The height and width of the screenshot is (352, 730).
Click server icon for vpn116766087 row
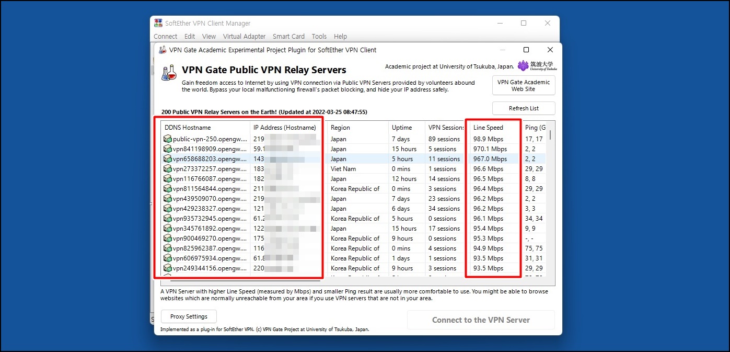[x=168, y=179]
